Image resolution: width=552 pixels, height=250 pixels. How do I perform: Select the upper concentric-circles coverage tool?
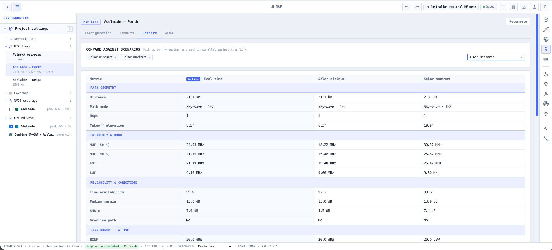[x=546, y=39]
